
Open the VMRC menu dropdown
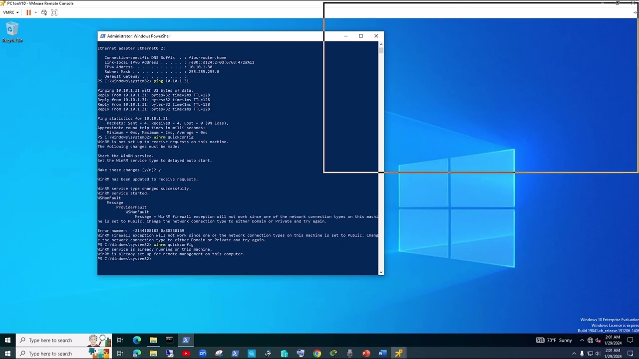coord(10,12)
